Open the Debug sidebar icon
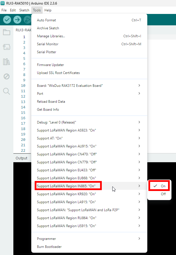The image size is (176, 255). 7,76
